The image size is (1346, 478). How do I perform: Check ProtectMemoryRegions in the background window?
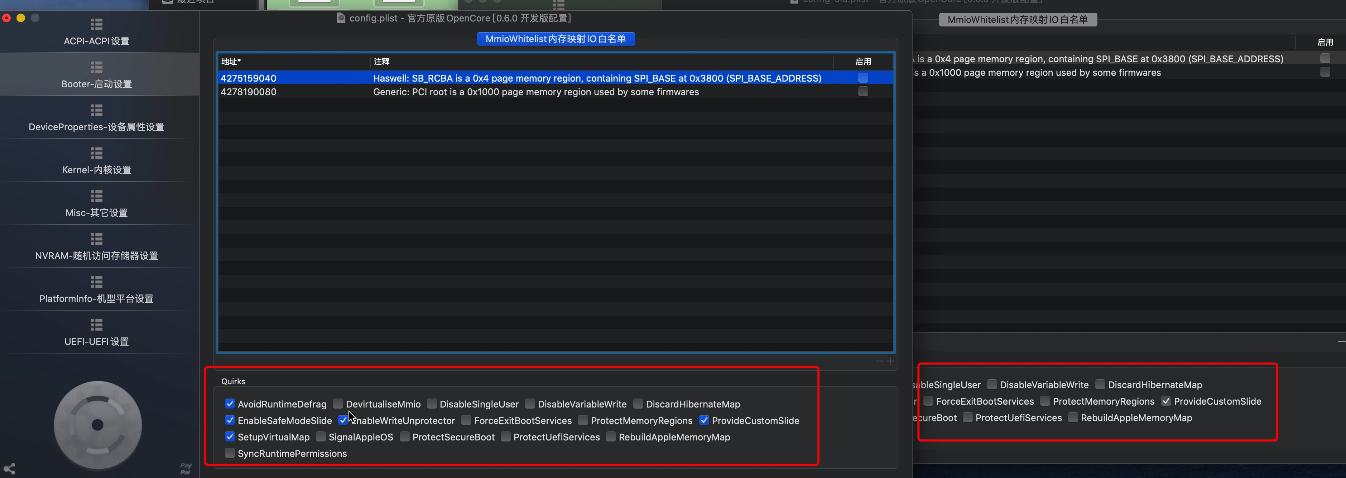click(x=1045, y=401)
